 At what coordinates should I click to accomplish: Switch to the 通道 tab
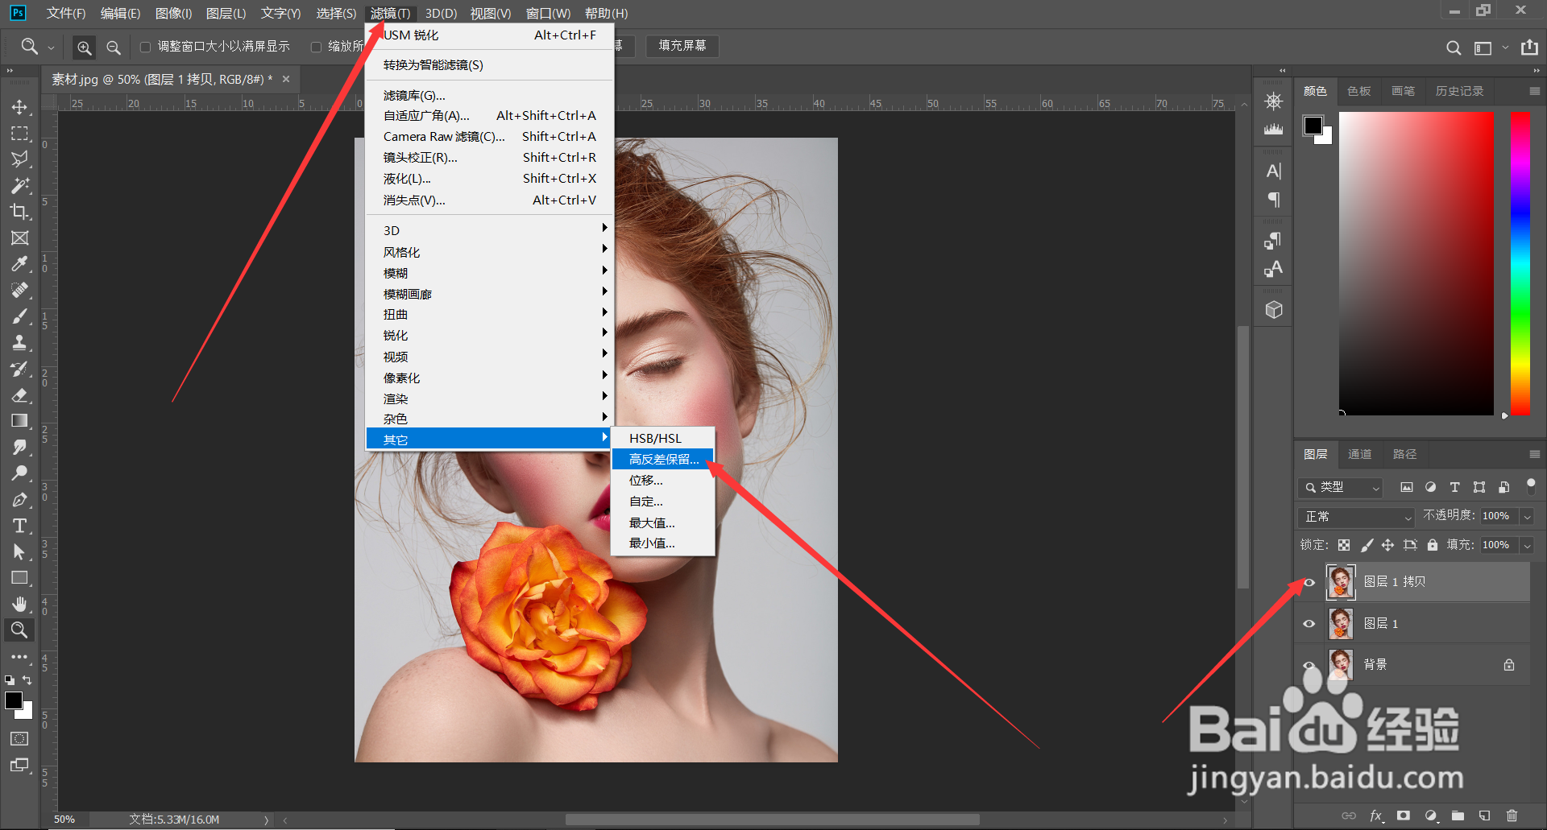pyautogui.click(x=1359, y=454)
